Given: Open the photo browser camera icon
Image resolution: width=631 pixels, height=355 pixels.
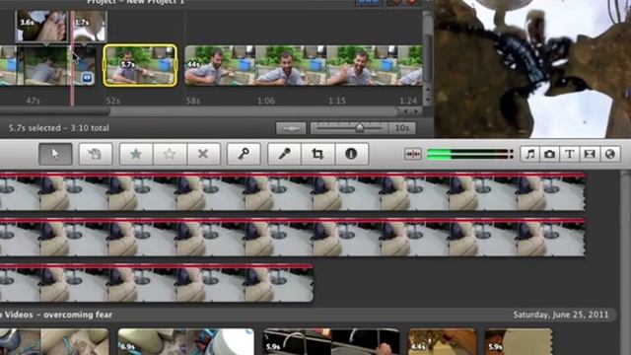Looking at the screenshot, I should 550,154.
